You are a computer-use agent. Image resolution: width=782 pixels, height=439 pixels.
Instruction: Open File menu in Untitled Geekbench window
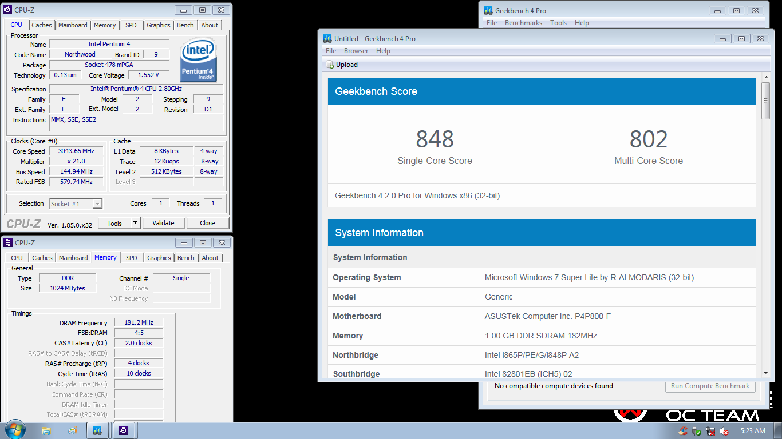point(331,51)
